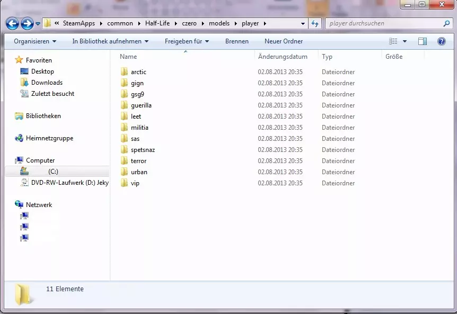
Task: Open Desktop in the navigation pane
Action: [x=42, y=71]
